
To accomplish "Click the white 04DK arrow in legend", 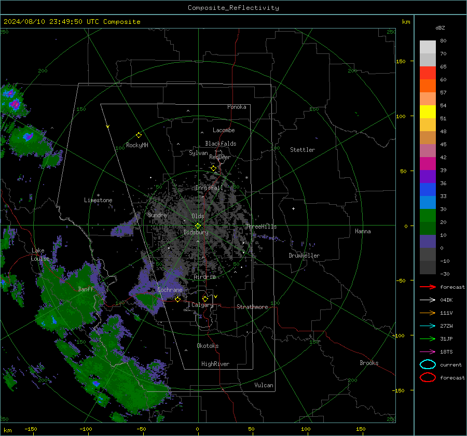I will 428,300.
